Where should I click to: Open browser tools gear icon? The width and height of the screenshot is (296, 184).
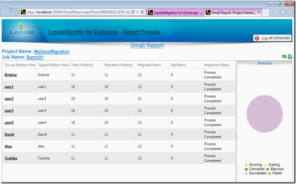click(x=290, y=12)
